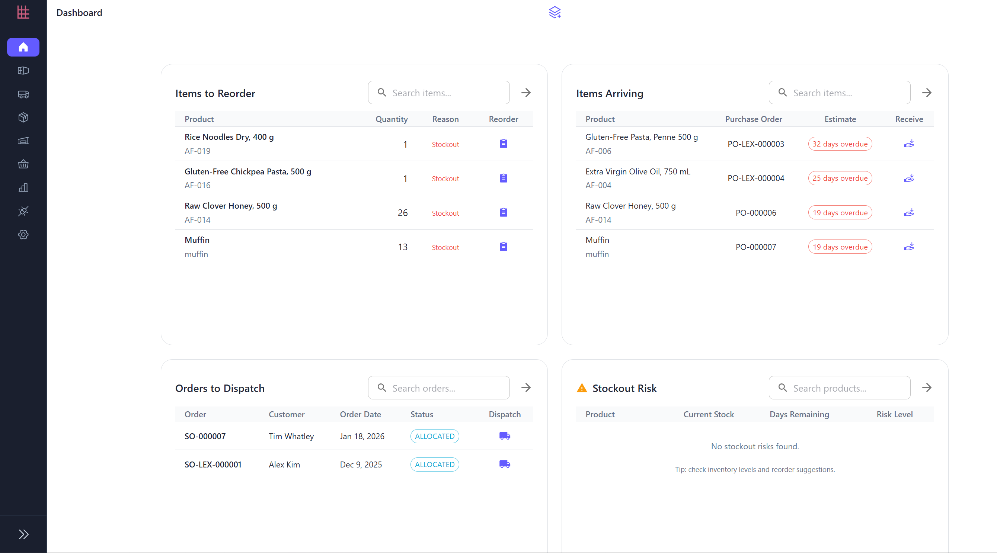This screenshot has height=553, width=997.
Task: Click the receive icon for PO-LEX-000003
Action: pyautogui.click(x=909, y=144)
